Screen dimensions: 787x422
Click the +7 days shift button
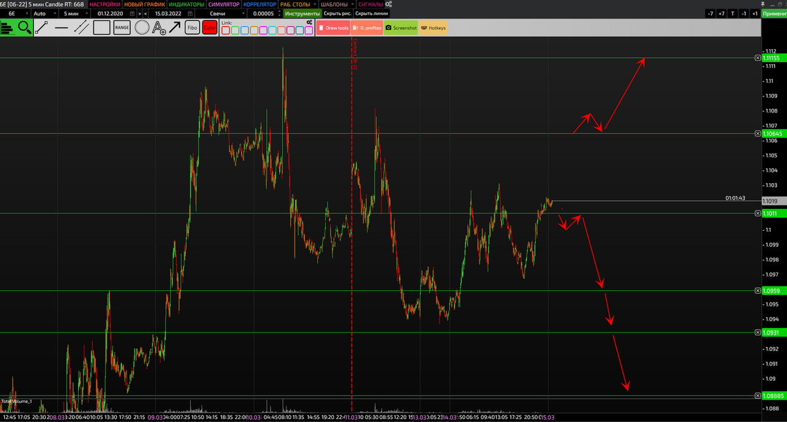[x=721, y=14]
